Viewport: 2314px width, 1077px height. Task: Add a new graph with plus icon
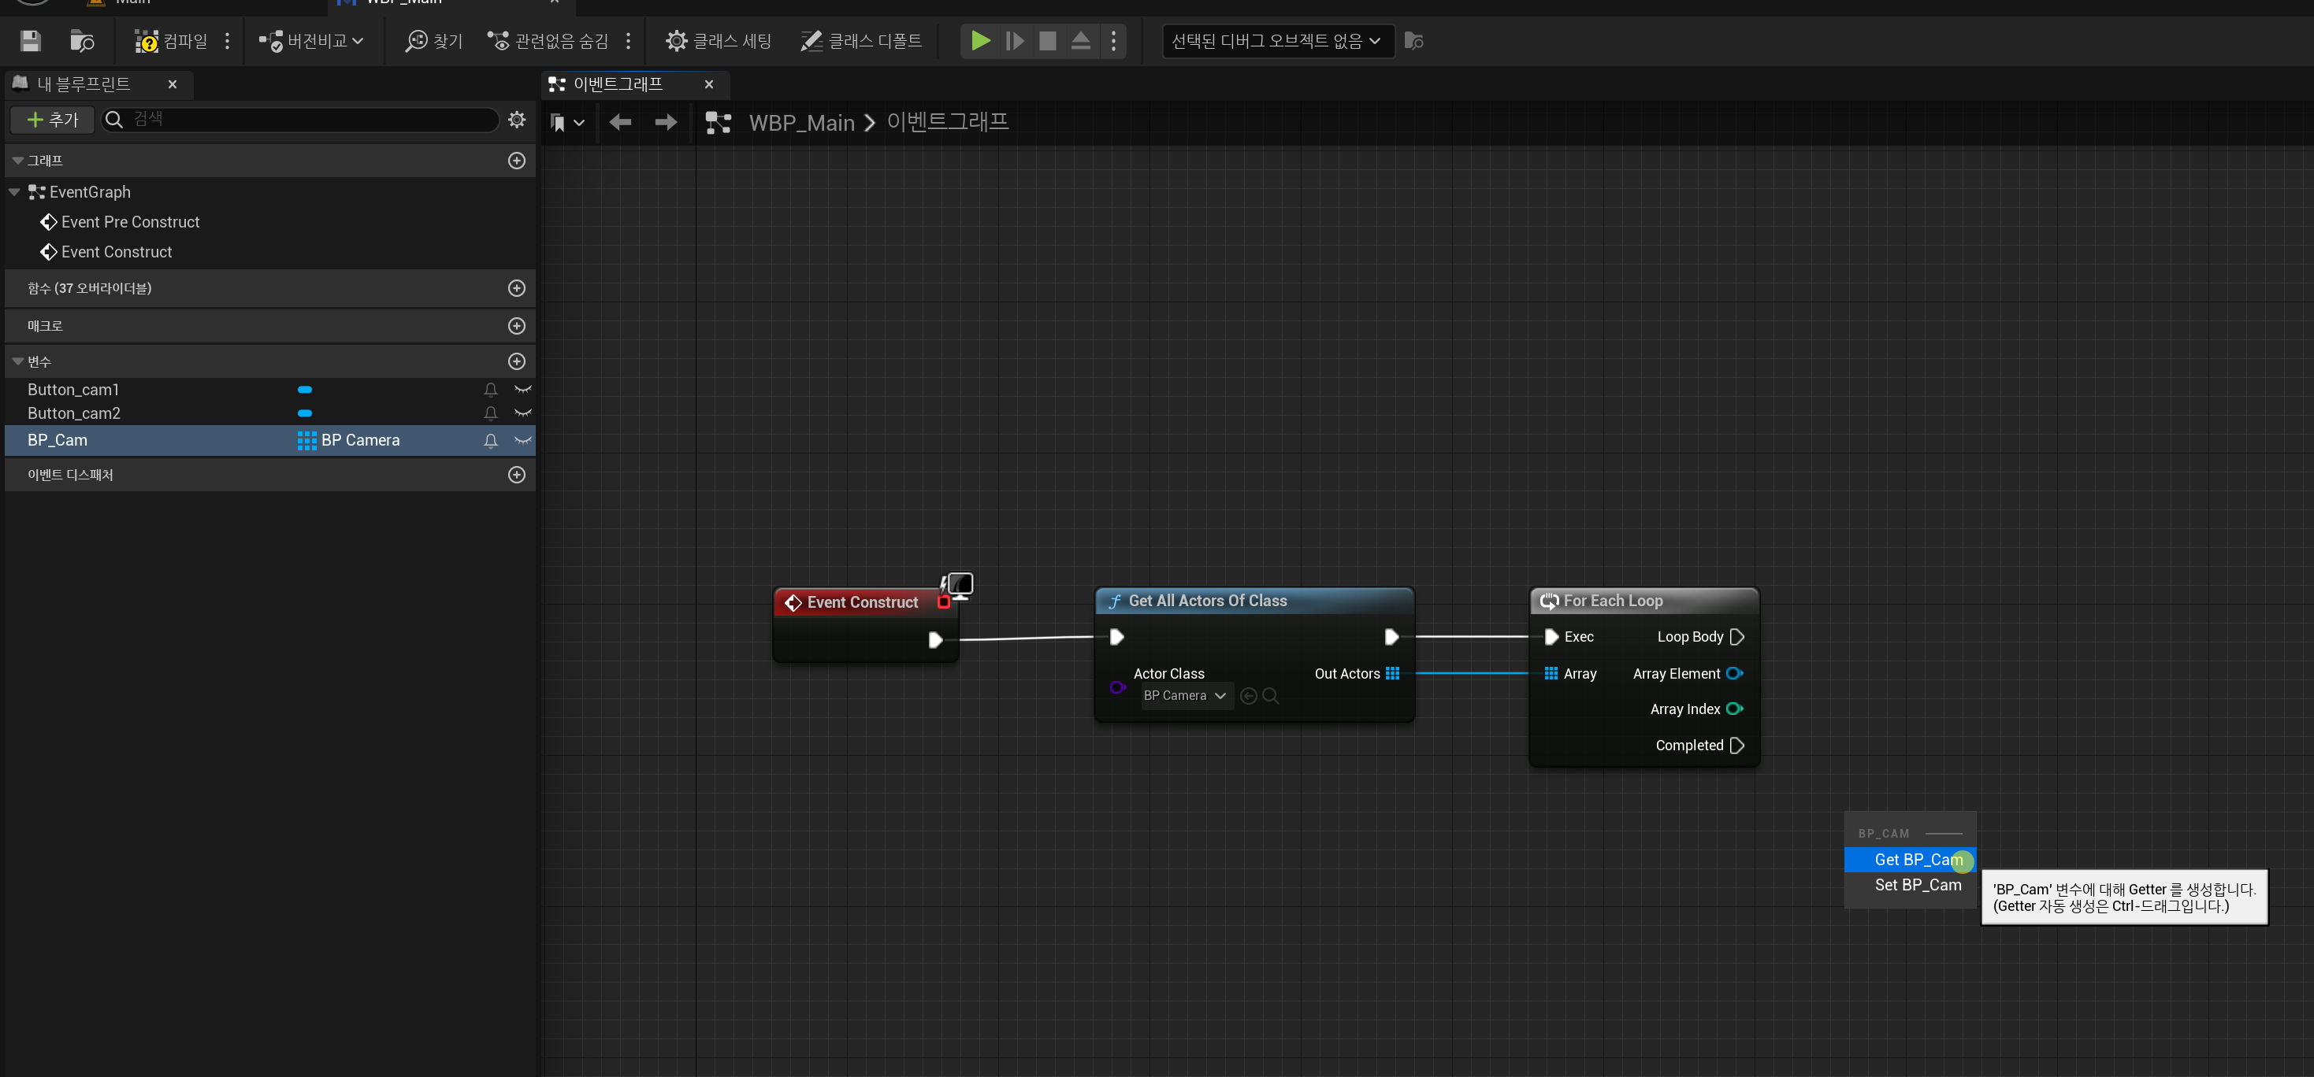517,161
